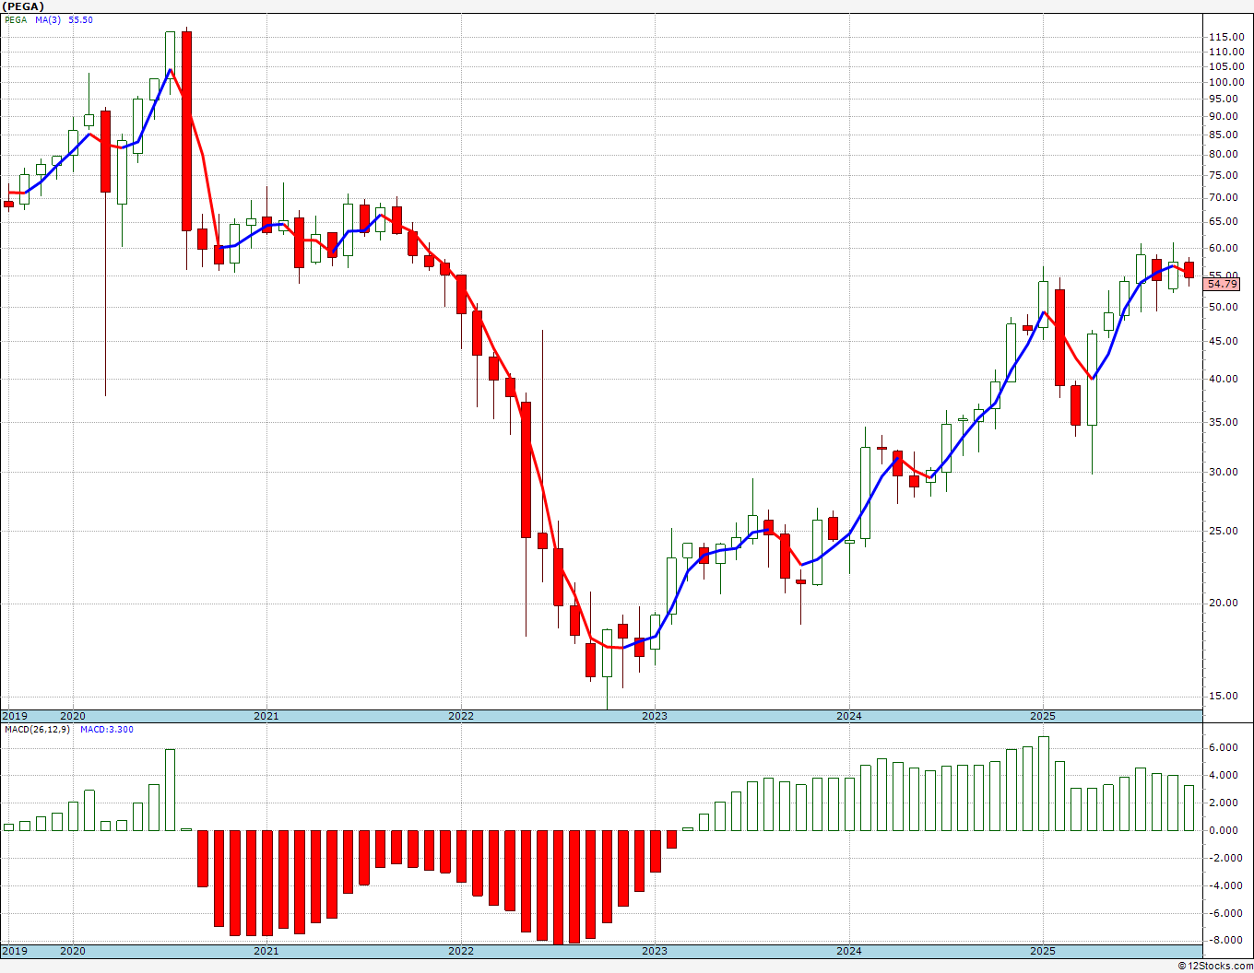Image resolution: width=1254 pixels, height=973 pixels.
Task: Click the 50.00 price axis label
Action: [x=1224, y=307]
